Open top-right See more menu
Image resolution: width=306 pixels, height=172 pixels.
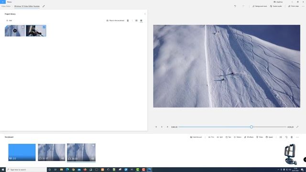click(x=303, y=6)
